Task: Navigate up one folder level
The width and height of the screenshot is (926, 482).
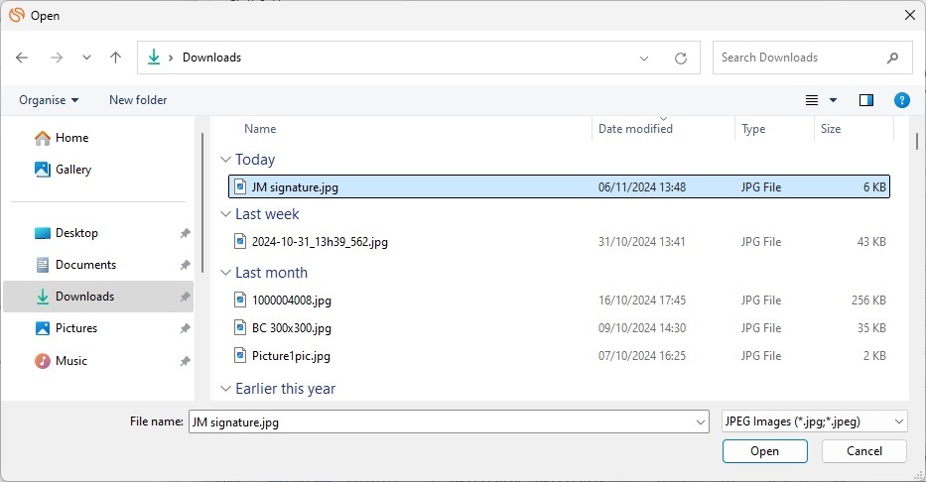Action: (x=116, y=58)
